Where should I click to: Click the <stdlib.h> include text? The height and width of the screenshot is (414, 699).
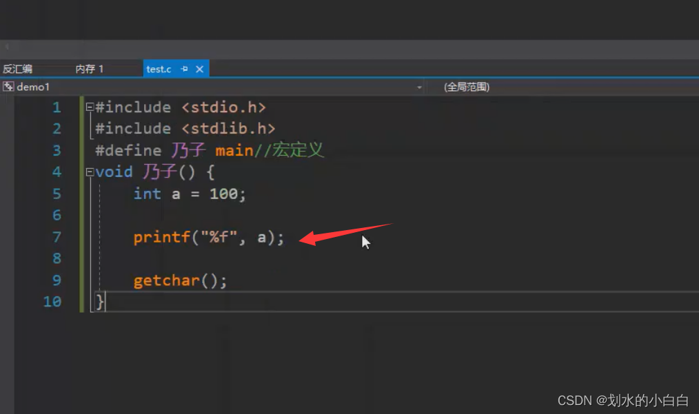pyautogui.click(x=228, y=129)
